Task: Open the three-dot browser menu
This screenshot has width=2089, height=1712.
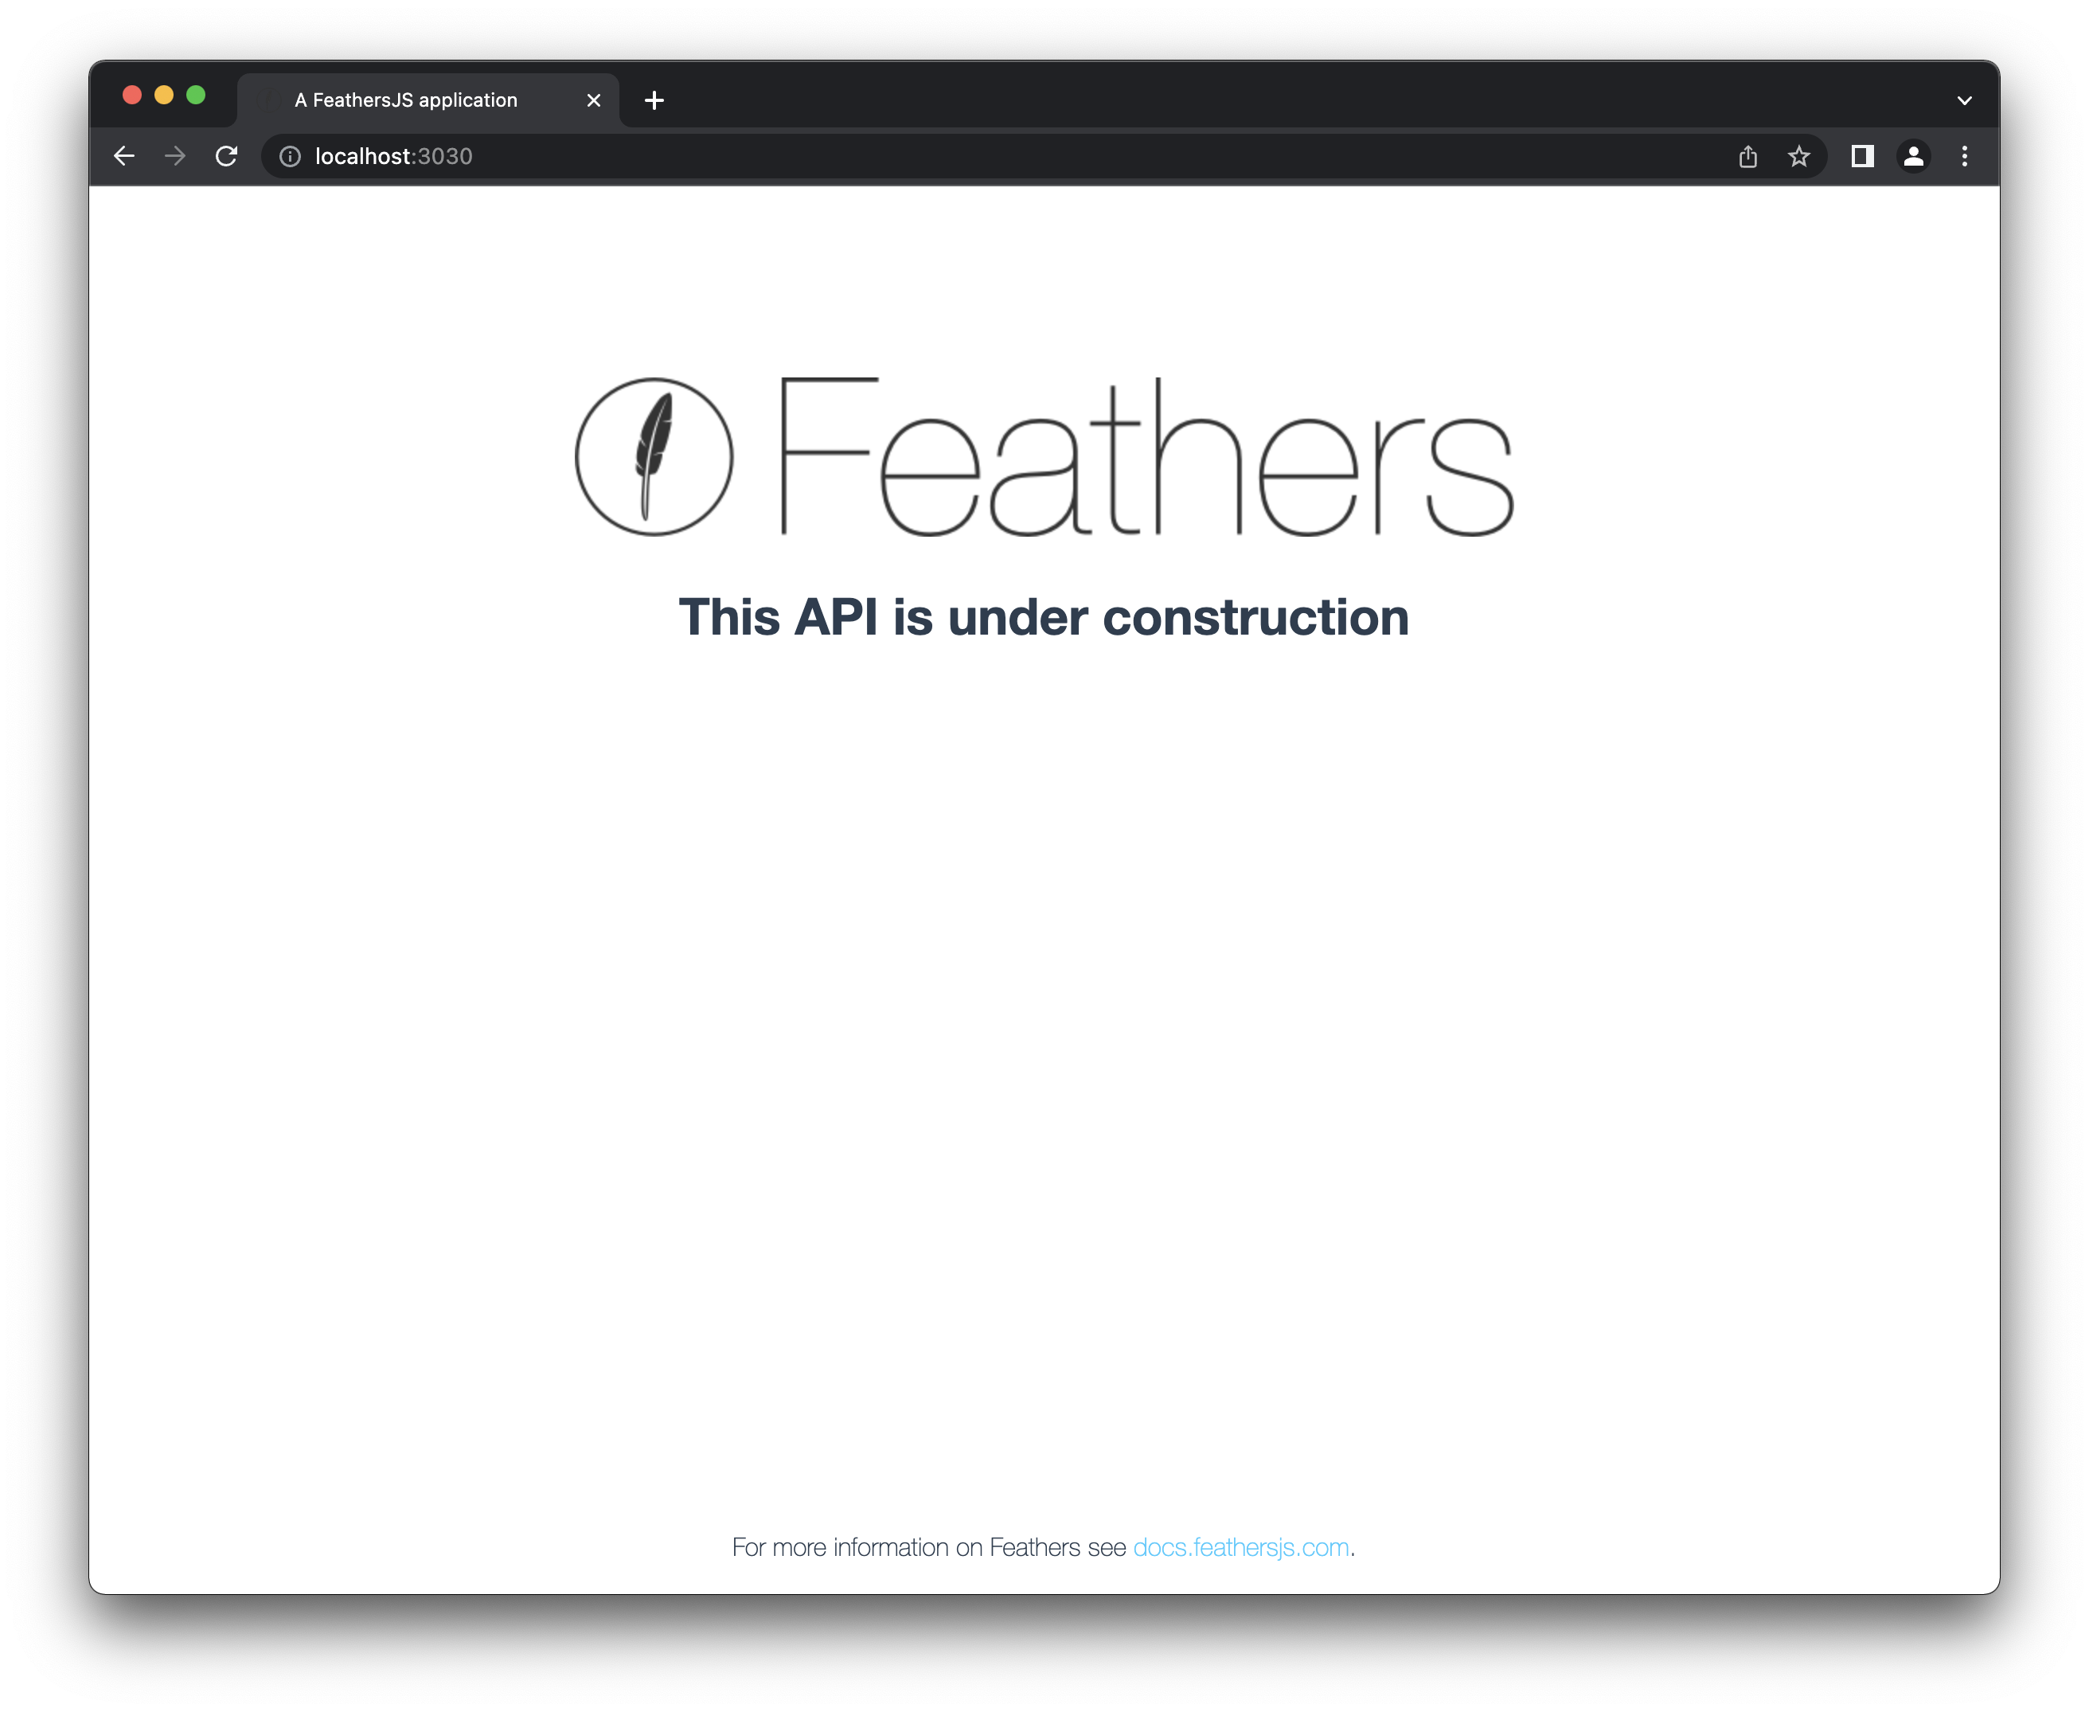Action: pyautogui.click(x=1964, y=156)
